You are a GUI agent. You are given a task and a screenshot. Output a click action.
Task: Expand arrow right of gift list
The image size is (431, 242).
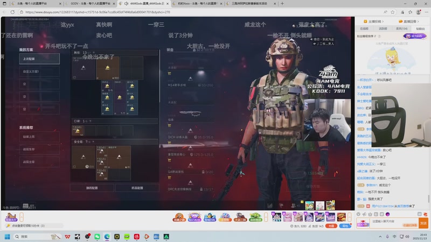(x=349, y=217)
